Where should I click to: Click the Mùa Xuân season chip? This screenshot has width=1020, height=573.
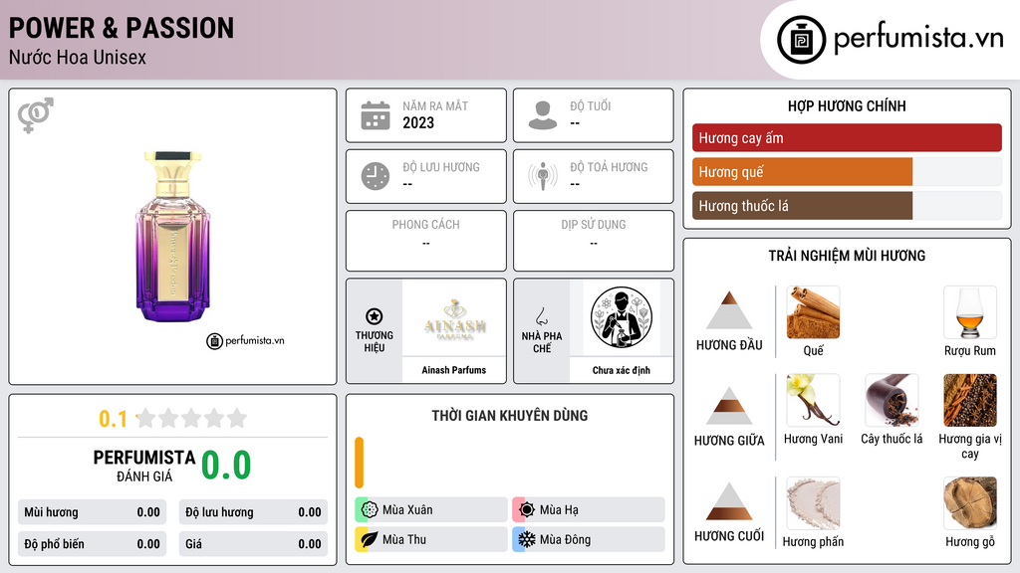(x=430, y=510)
